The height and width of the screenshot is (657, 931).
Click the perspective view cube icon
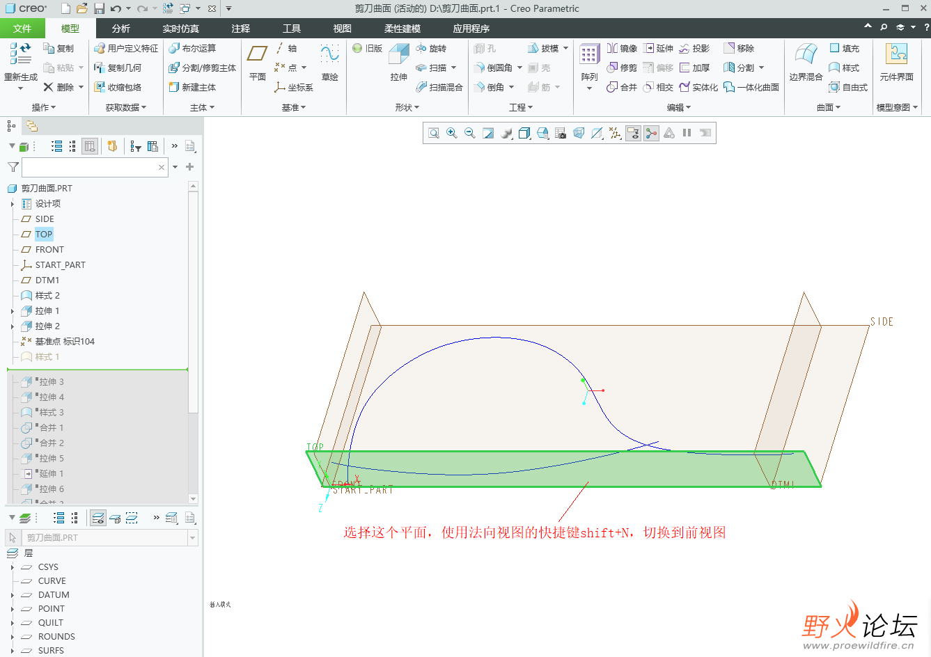click(579, 133)
